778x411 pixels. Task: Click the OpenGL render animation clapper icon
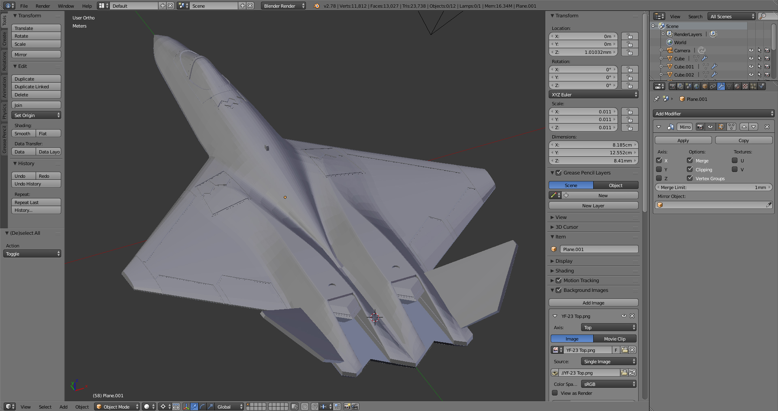point(355,407)
